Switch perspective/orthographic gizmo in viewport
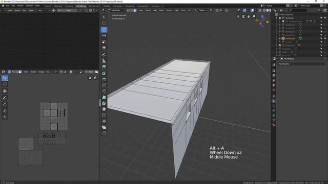328x184 pixels. click(238, 16)
